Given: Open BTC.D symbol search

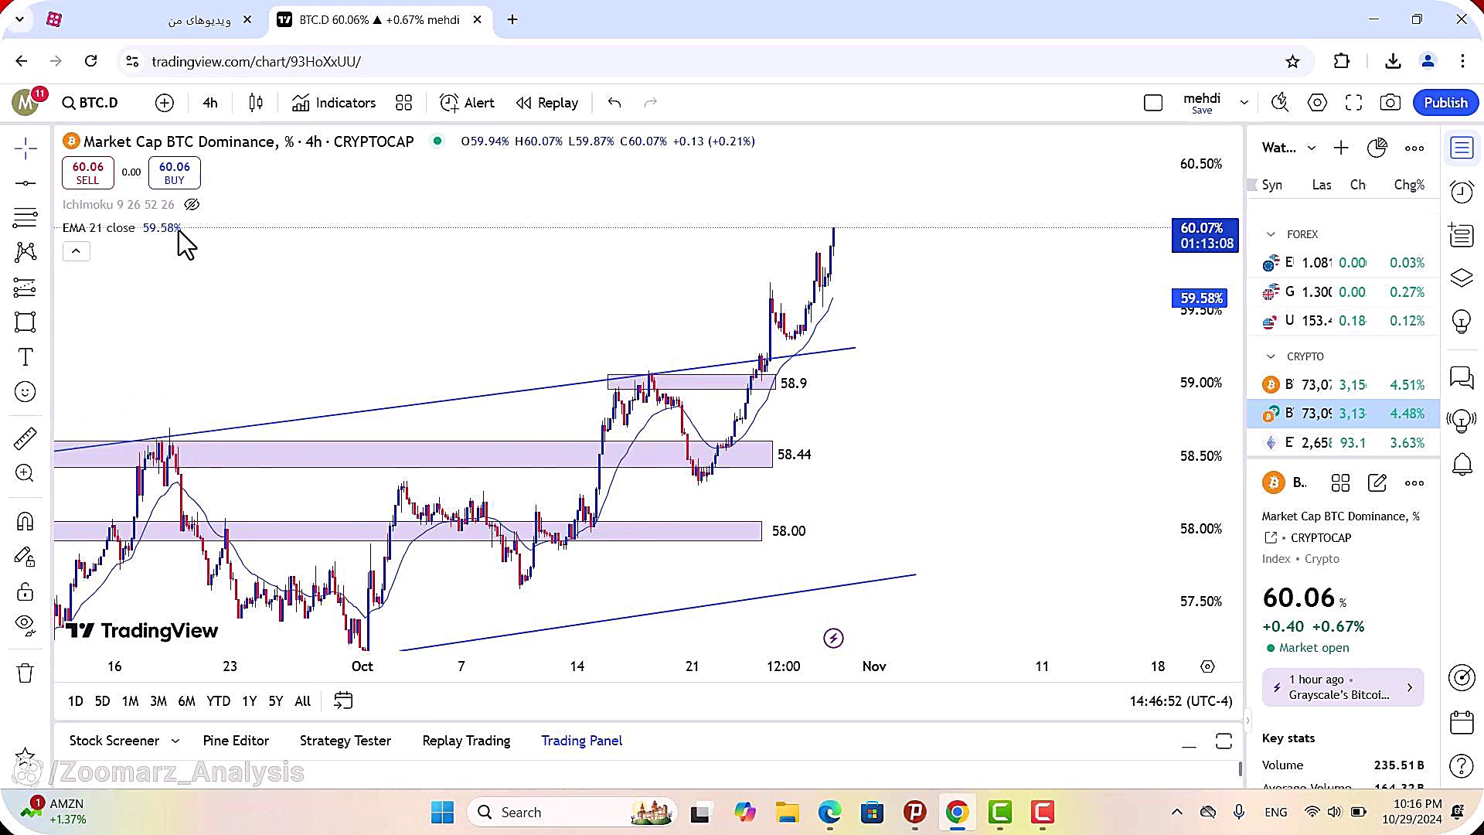Looking at the screenshot, I should point(90,103).
